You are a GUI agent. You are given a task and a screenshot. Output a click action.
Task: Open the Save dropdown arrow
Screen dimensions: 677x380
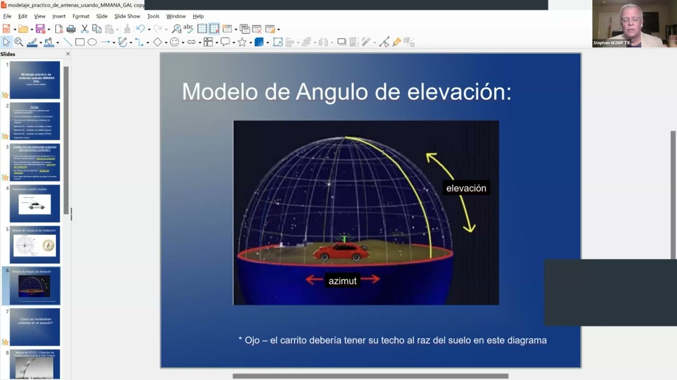pos(49,30)
